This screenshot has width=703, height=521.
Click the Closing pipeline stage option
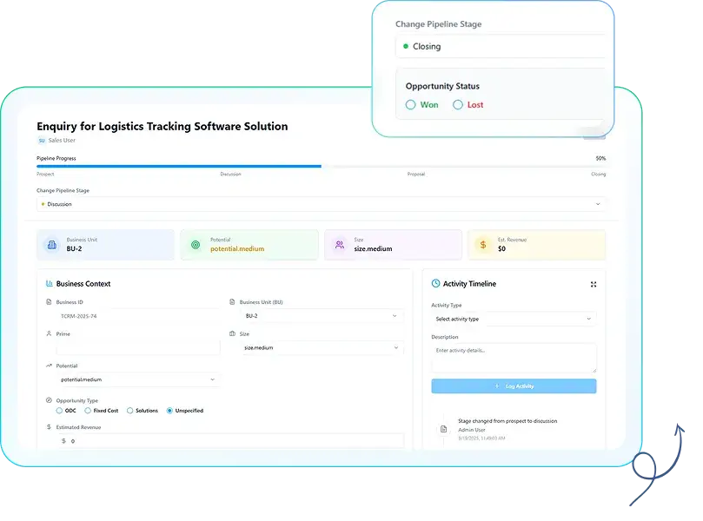pyautogui.click(x=500, y=46)
